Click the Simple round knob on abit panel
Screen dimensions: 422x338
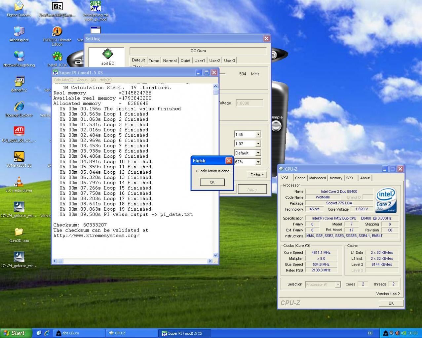point(276,126)
